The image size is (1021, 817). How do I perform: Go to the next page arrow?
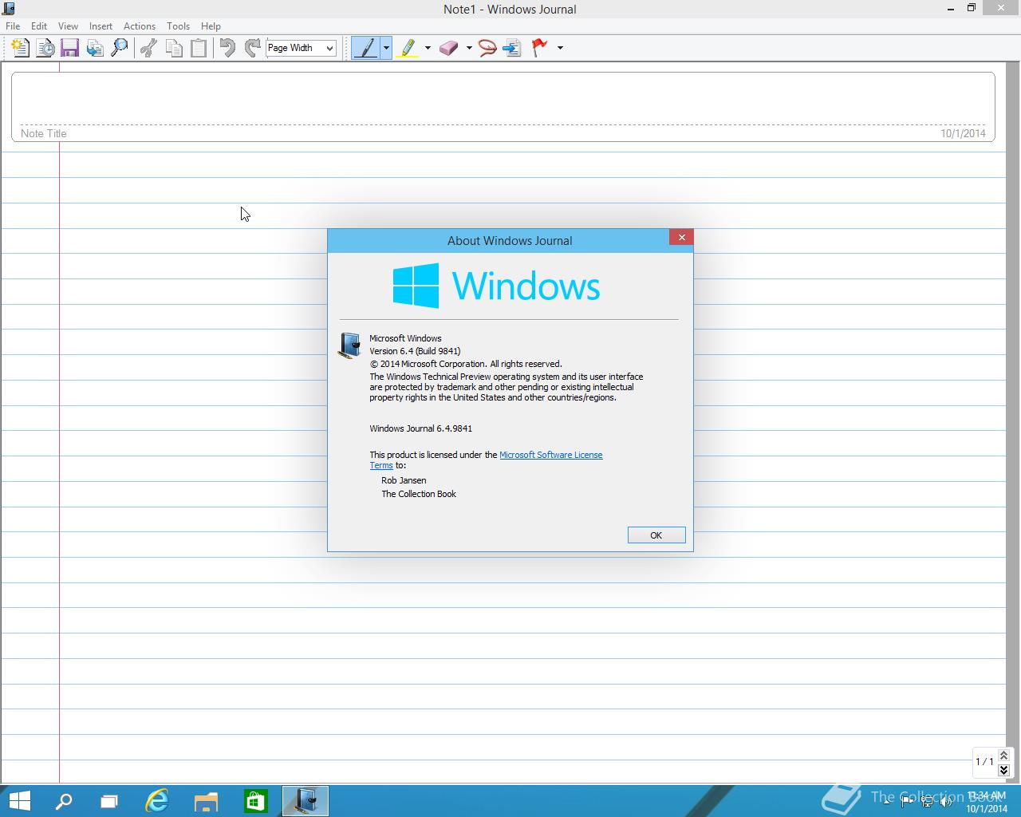[x=1003, y=770]
